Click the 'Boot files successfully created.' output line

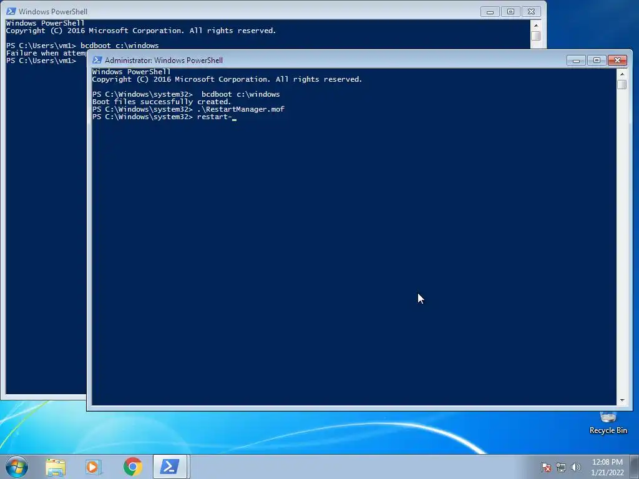point(162,102)
